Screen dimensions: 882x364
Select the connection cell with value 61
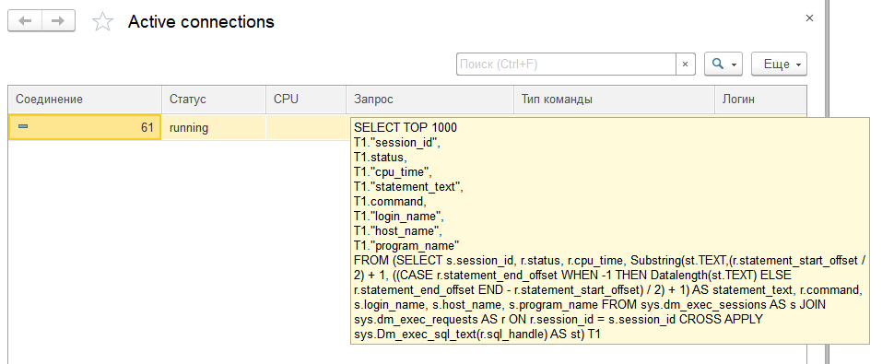85,128
